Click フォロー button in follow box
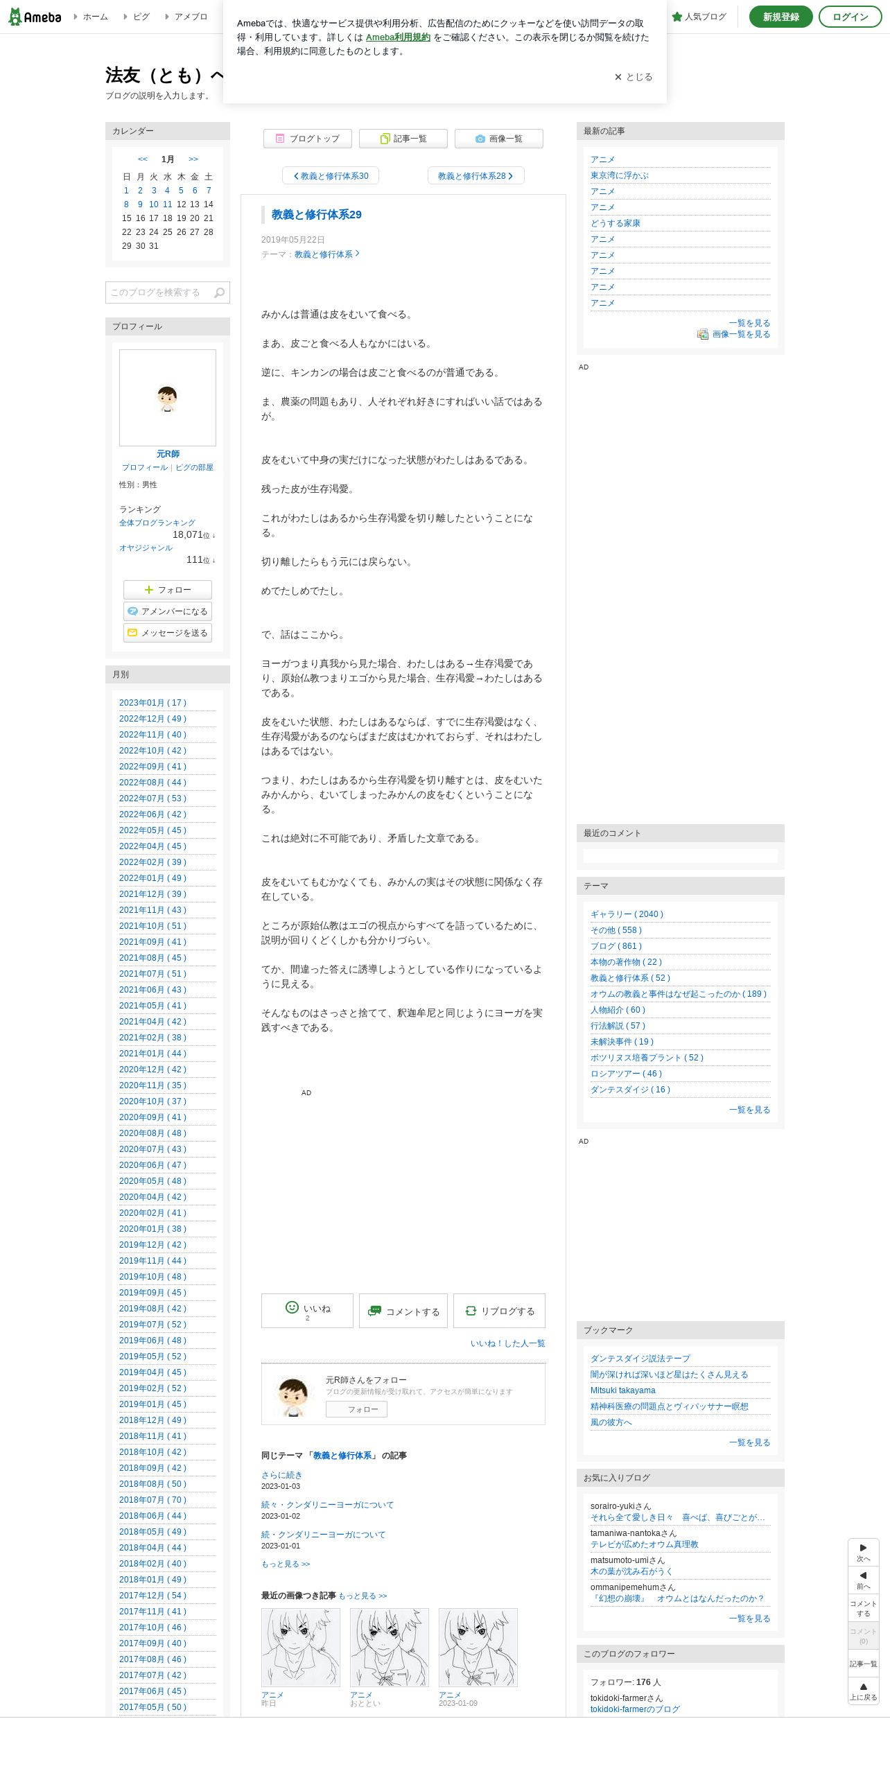This screenshot has width=890, height=1780. 356,1409
